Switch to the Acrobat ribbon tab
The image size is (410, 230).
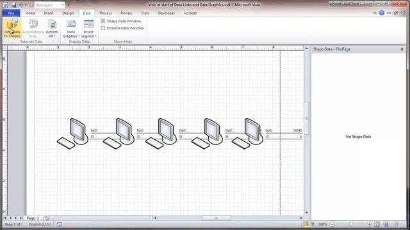(x=190, y=13)
